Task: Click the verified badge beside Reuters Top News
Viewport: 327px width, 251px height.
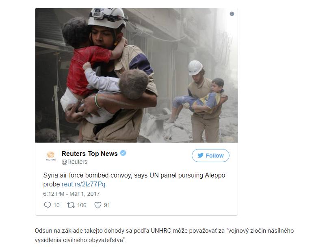Action: [123, 153]
